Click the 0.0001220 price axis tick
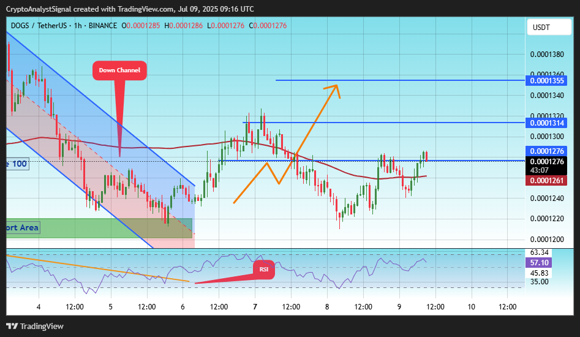 547,219
